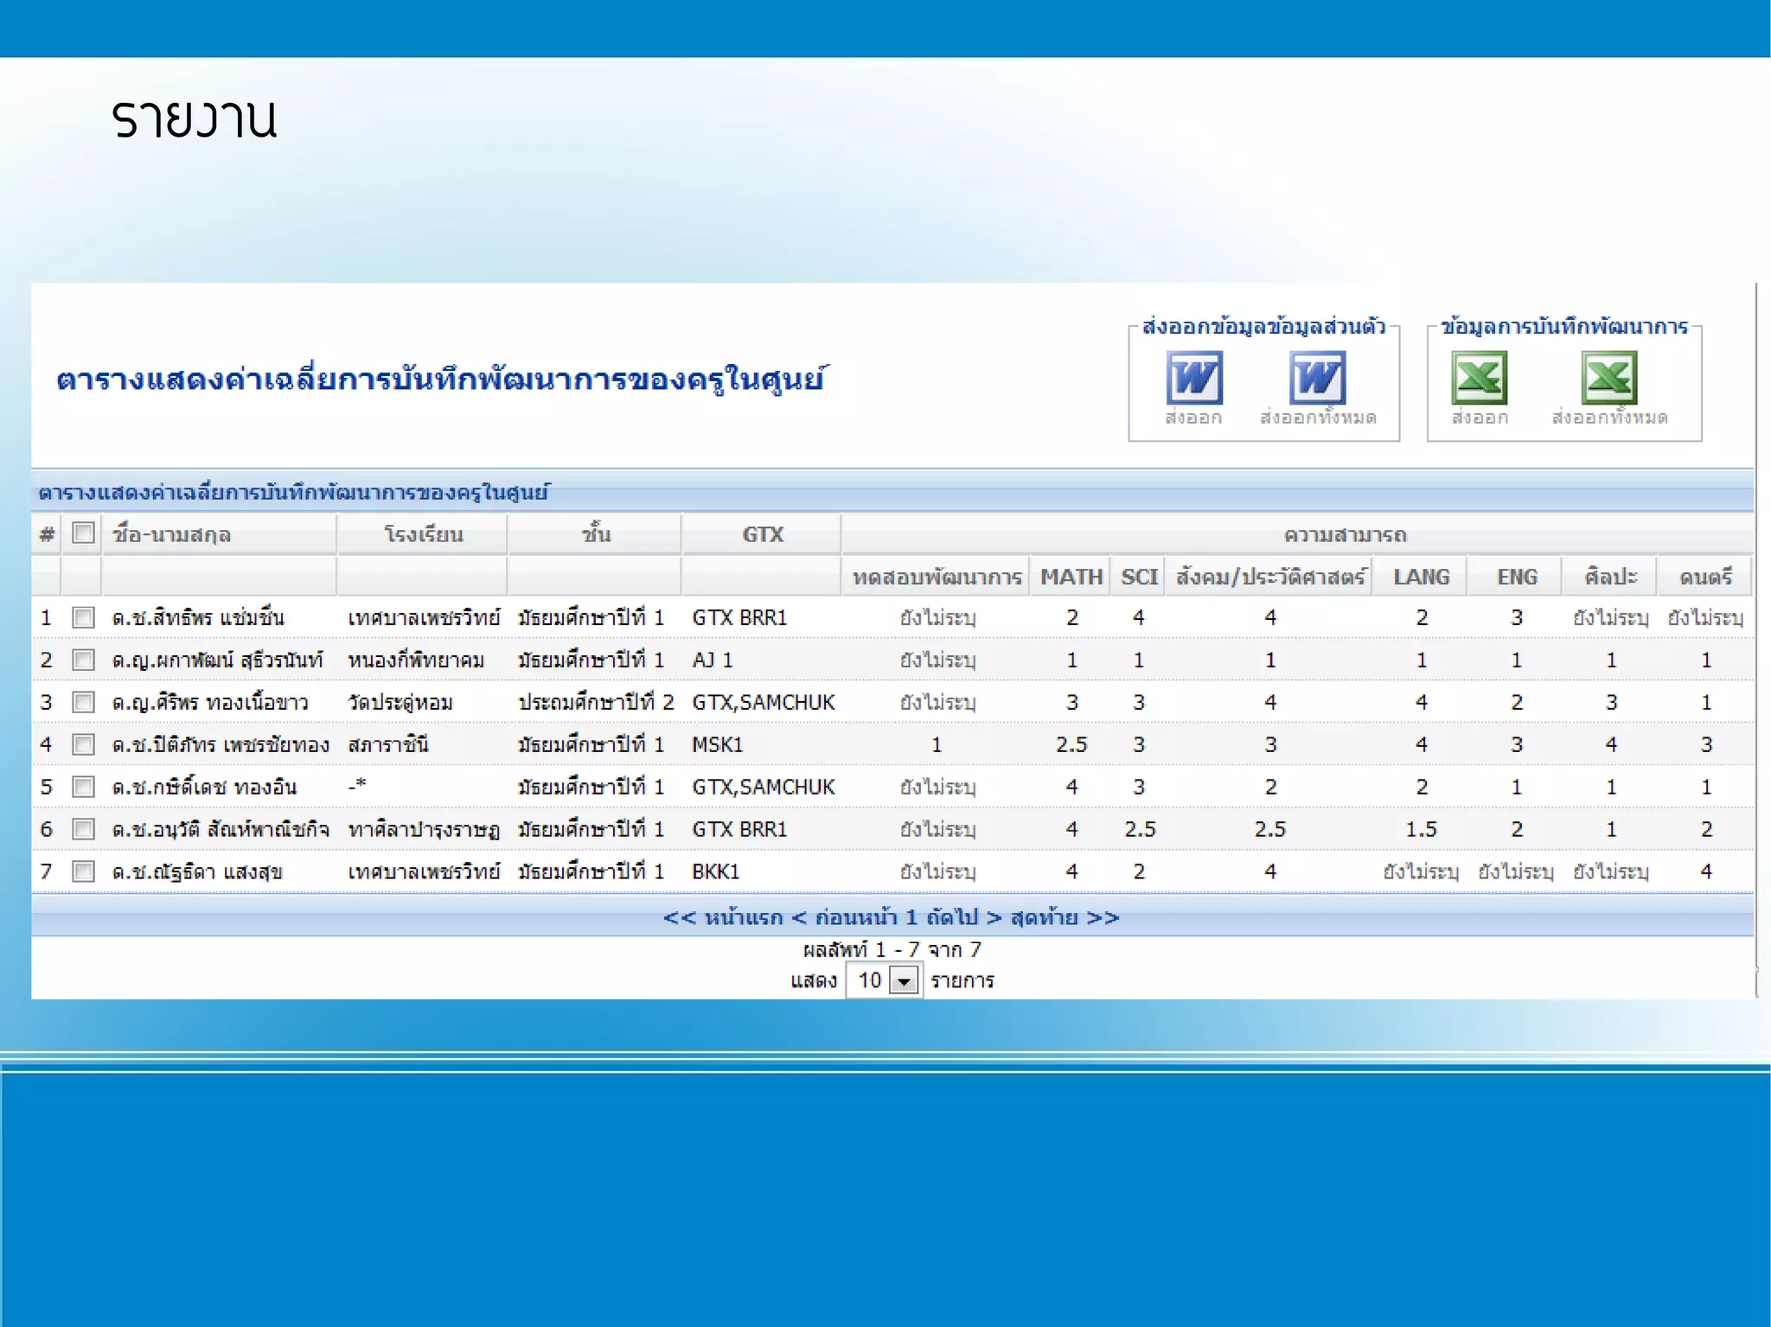Click the MATH column header

coord(1071,577)
